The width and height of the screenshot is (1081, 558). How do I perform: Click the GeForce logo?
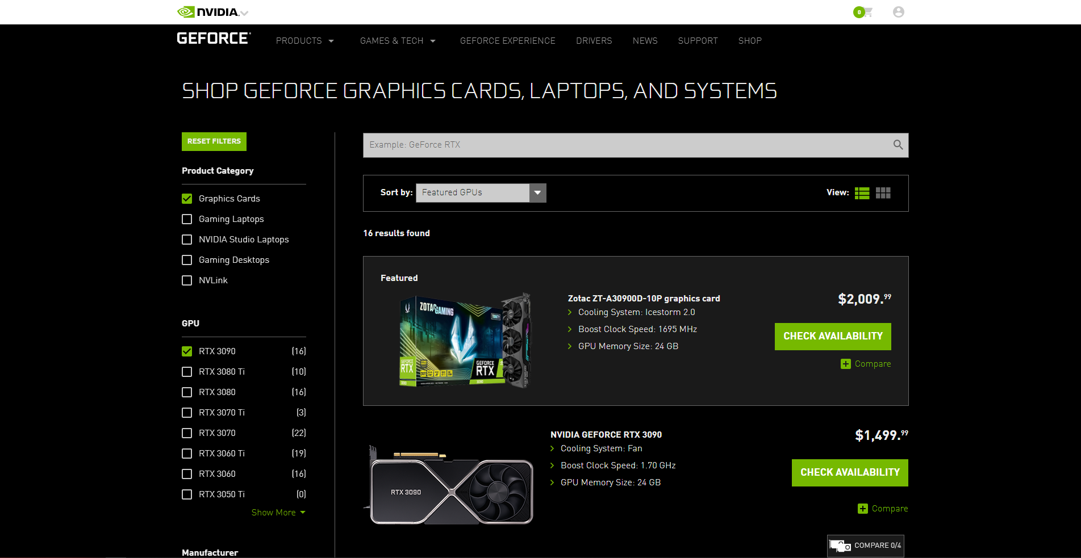click(x=214, y=38)
